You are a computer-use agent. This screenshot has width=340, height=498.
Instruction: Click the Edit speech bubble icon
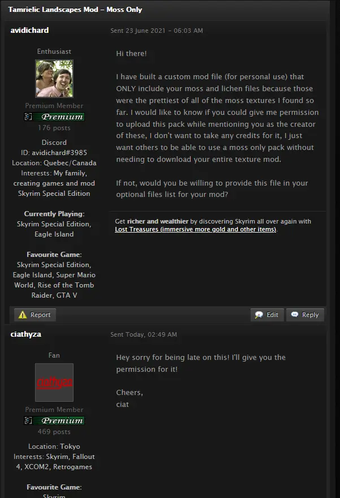pyautogui.click(x=259, y=315)
